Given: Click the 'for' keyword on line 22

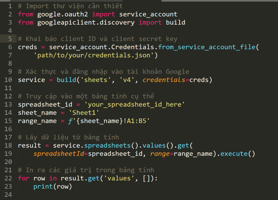Looking at the screenshot, I should click(24, 178).
